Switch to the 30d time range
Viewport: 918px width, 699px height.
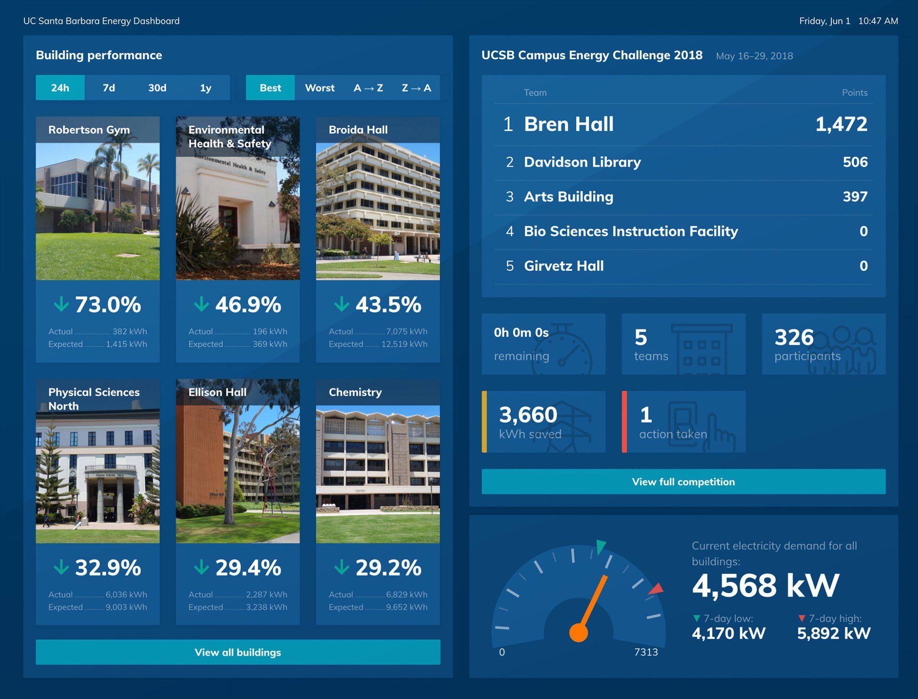[157, 87]
